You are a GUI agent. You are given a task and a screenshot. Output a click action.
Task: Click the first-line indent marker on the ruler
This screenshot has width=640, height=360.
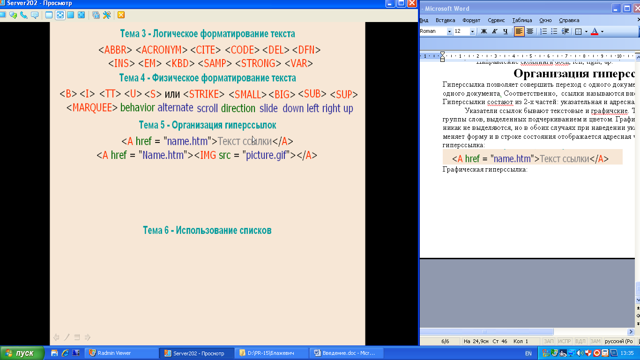click(442, 53)
